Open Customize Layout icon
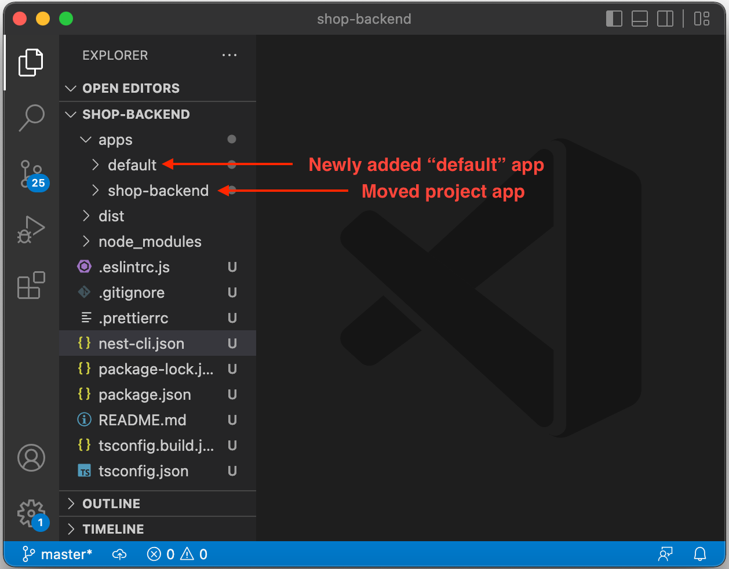The height and width of the screenshot is (569, 729). tap(702, 19)
